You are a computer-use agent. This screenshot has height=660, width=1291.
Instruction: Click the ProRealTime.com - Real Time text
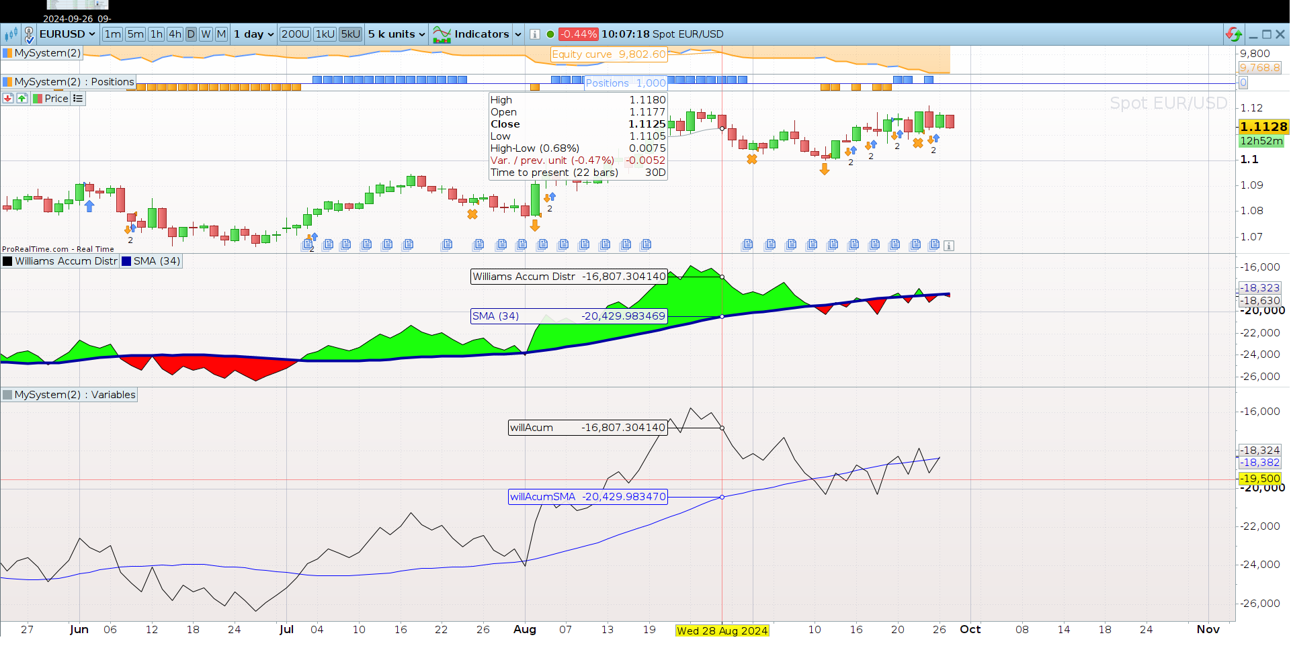pos(58,249)
